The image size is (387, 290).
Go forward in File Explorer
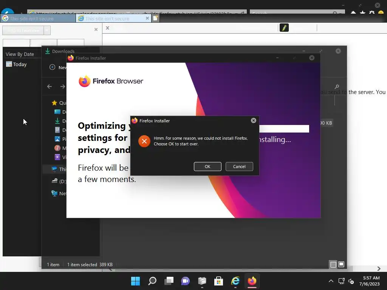(x=63, y=86)
